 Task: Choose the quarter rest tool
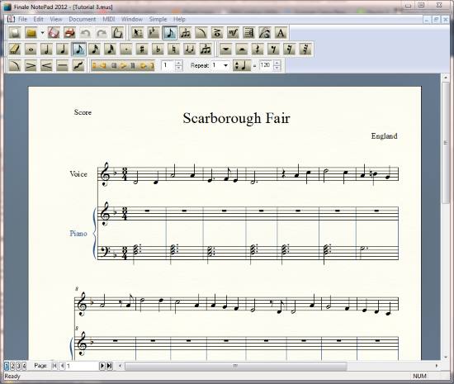(258, 50)
